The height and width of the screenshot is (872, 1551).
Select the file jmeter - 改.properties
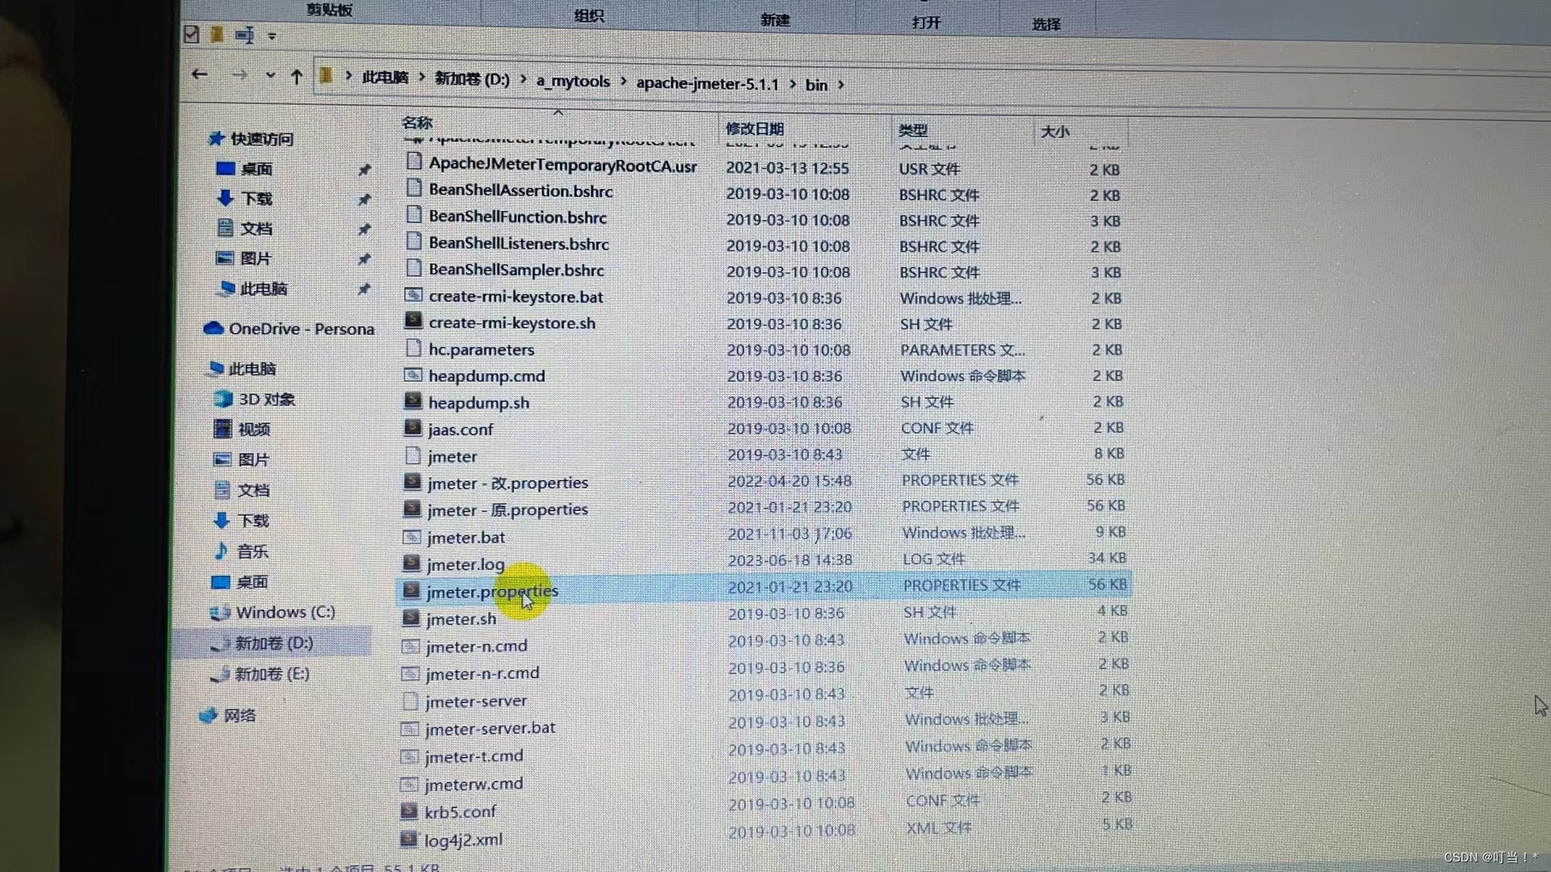508,484
